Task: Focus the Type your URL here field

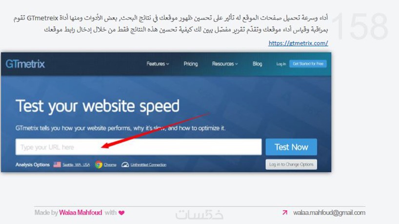Action: point(139,147)
